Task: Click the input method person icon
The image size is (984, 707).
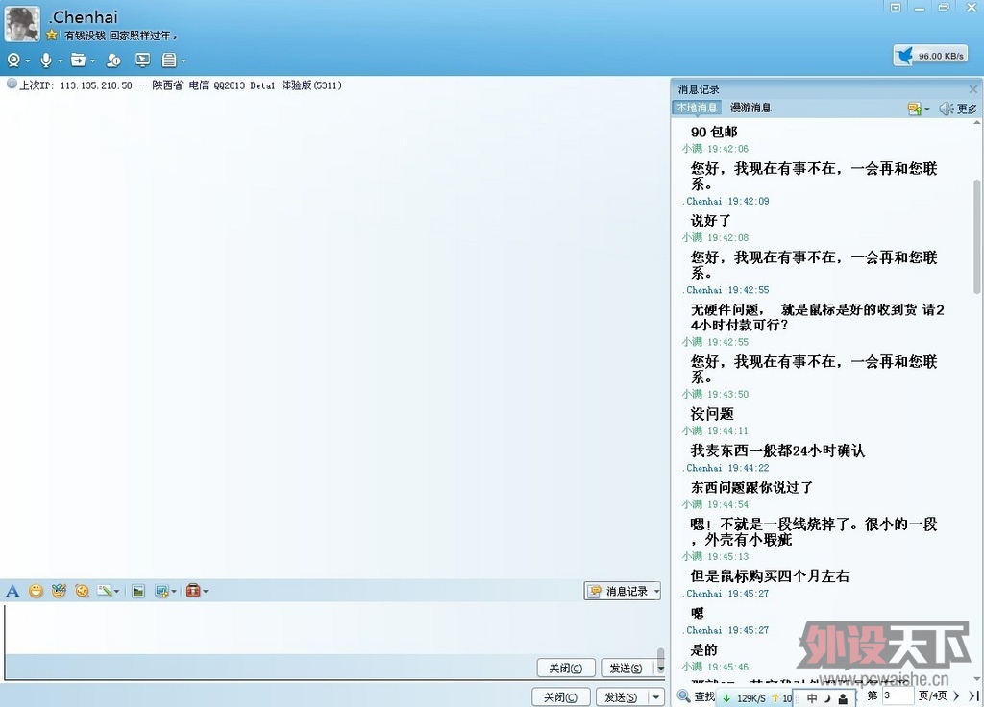Action: tap(843, 698)
